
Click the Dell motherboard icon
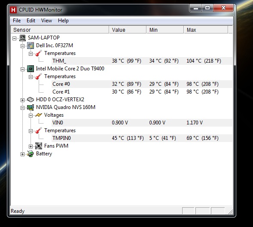click(x=30, y=45)
